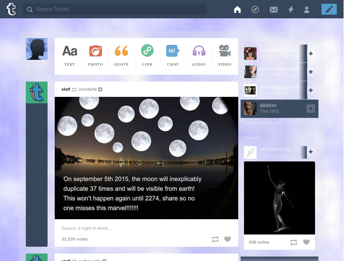Open the Account person icon

307,10
